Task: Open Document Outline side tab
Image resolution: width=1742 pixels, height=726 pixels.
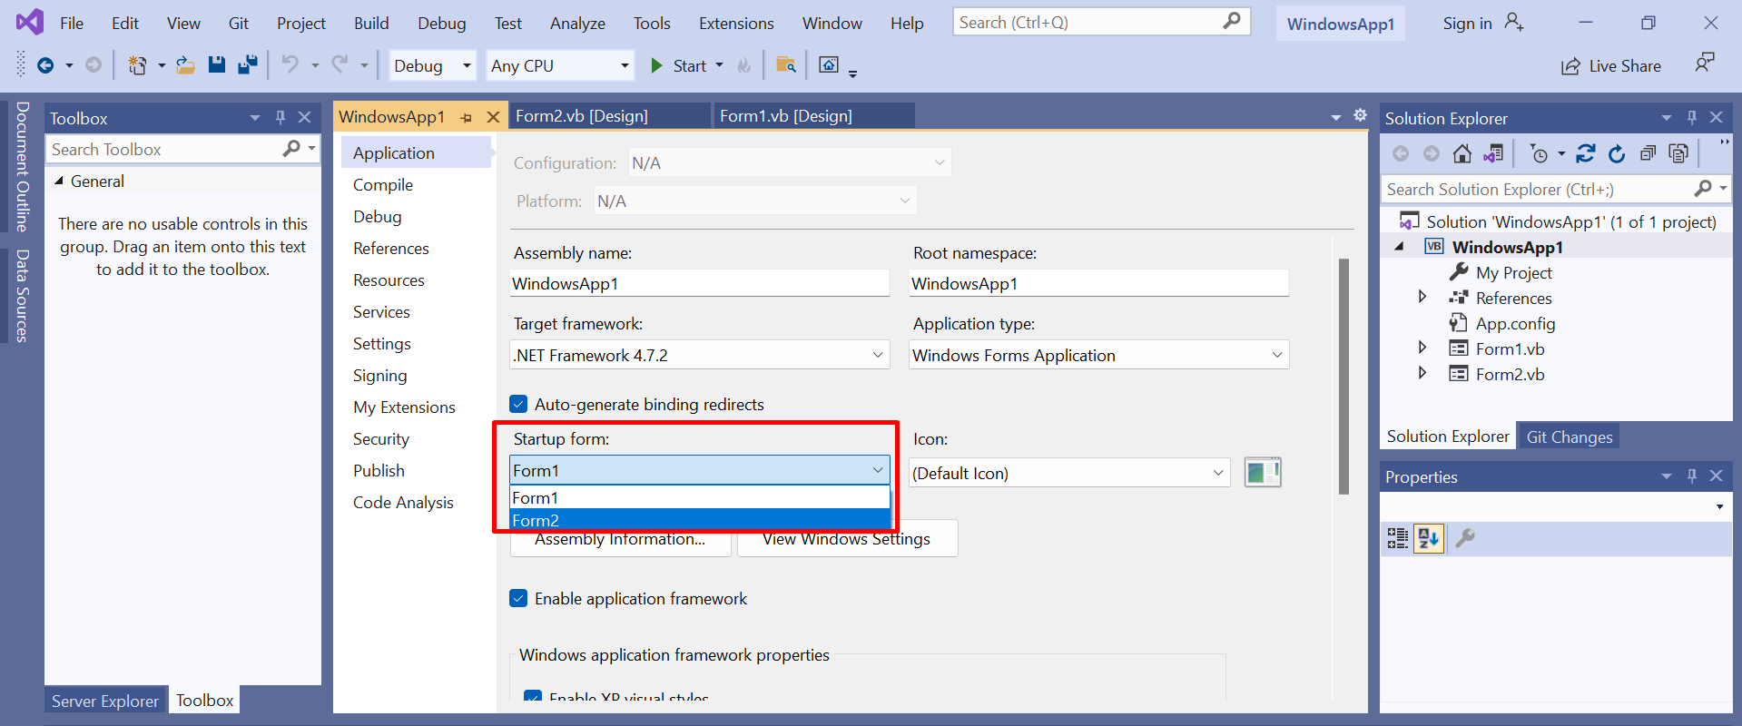Action: pos(23,167)
